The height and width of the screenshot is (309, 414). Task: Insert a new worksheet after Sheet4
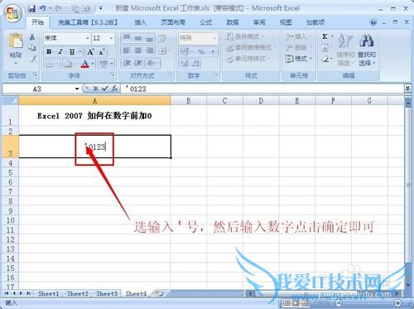tap(160, 293)
